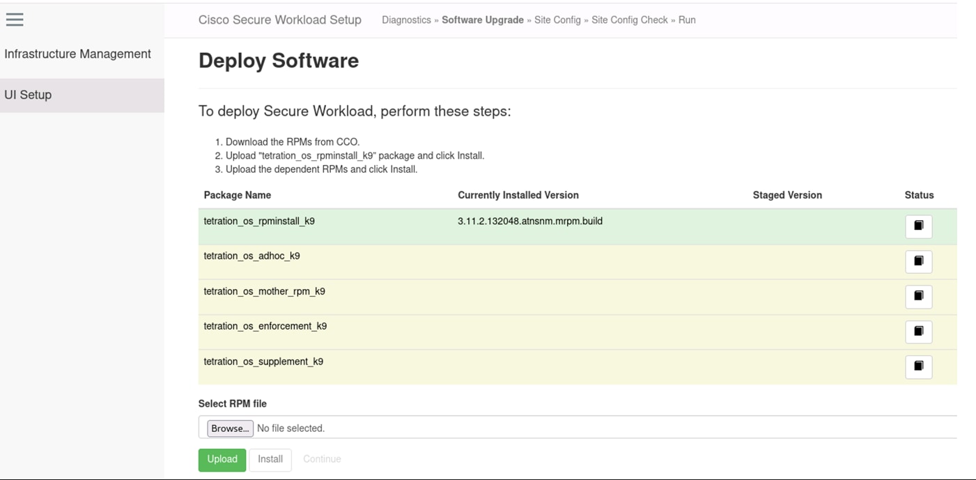Screen dimensions: 976x480
Task: Open the hamburger menu icon
Action: click(15, 20)
